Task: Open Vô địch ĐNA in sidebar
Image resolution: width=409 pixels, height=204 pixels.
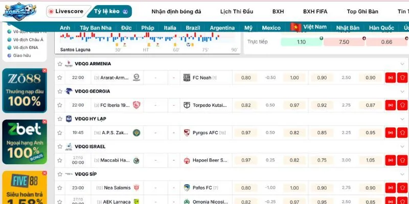Action: (25, 47)
